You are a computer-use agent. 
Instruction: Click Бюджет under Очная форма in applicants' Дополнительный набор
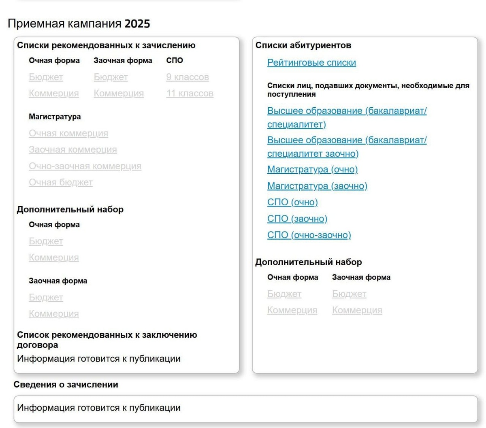(x=284, y=294)
